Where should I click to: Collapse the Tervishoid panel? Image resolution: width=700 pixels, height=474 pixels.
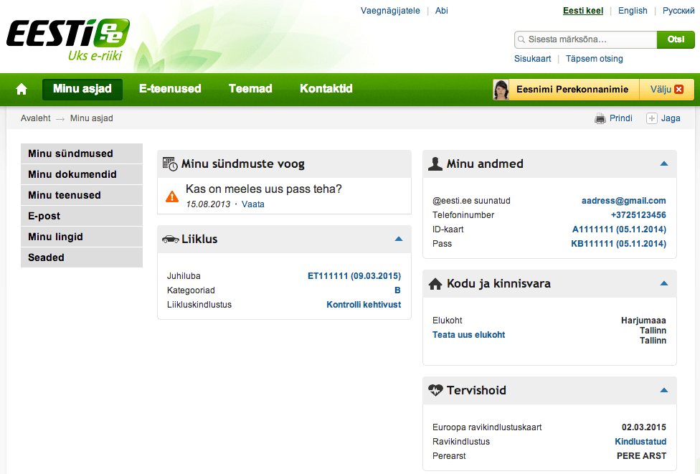click(x=663, y=390)
